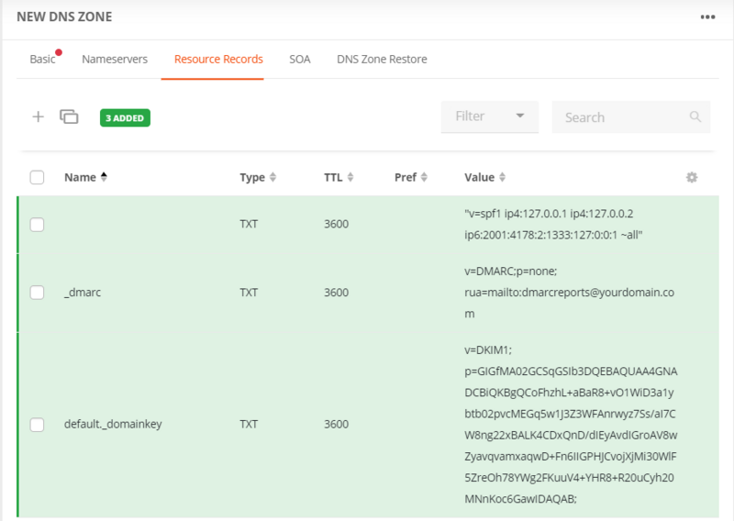
Task: Click the v=DKIM1 record value
Action: click(x=571, y=424)
